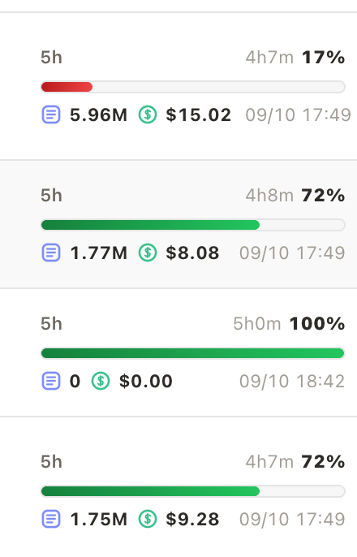The width and height of the screenshot is (357, 557).
Task: Click the token document icon beside 1.77M
Action: point(51,253)
